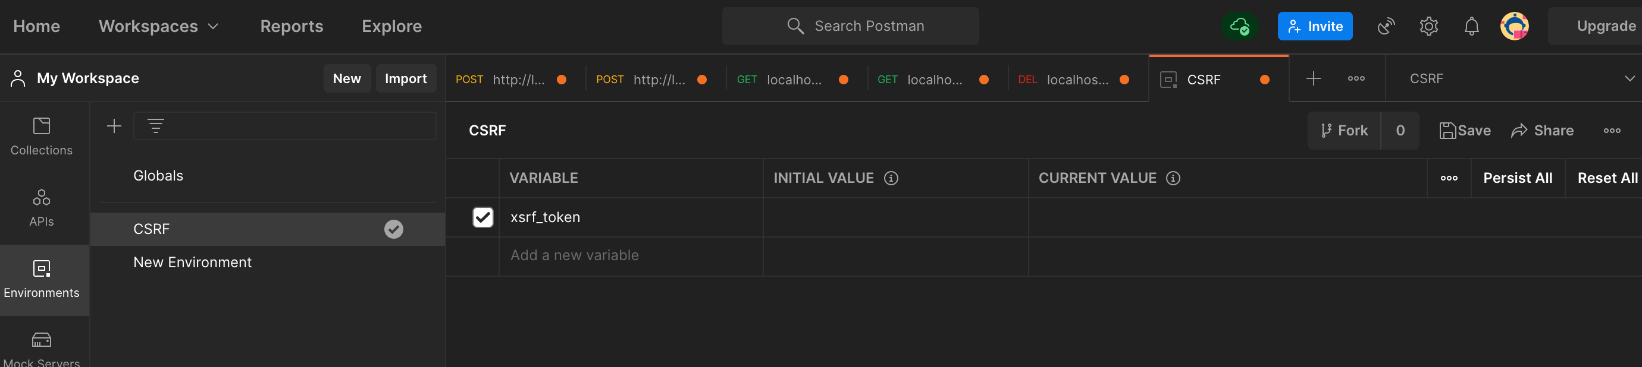Open the APIs sidebar panel
Viewport: 1642px width, 367px height.
(x=42, y=207)
